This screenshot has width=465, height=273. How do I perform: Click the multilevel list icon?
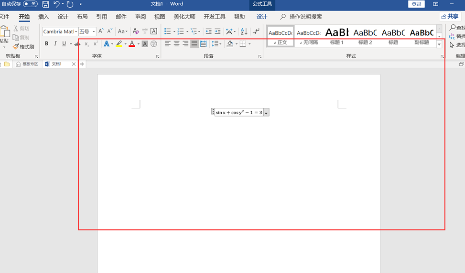click(194, 31)
